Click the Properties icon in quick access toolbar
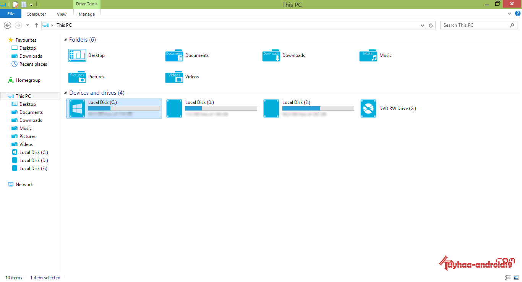This screenshot has height=282, width=522. pyautogui.click(x=16, y=5)
